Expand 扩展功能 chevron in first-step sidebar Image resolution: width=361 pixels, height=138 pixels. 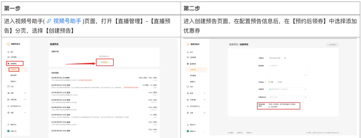(25, 99)
